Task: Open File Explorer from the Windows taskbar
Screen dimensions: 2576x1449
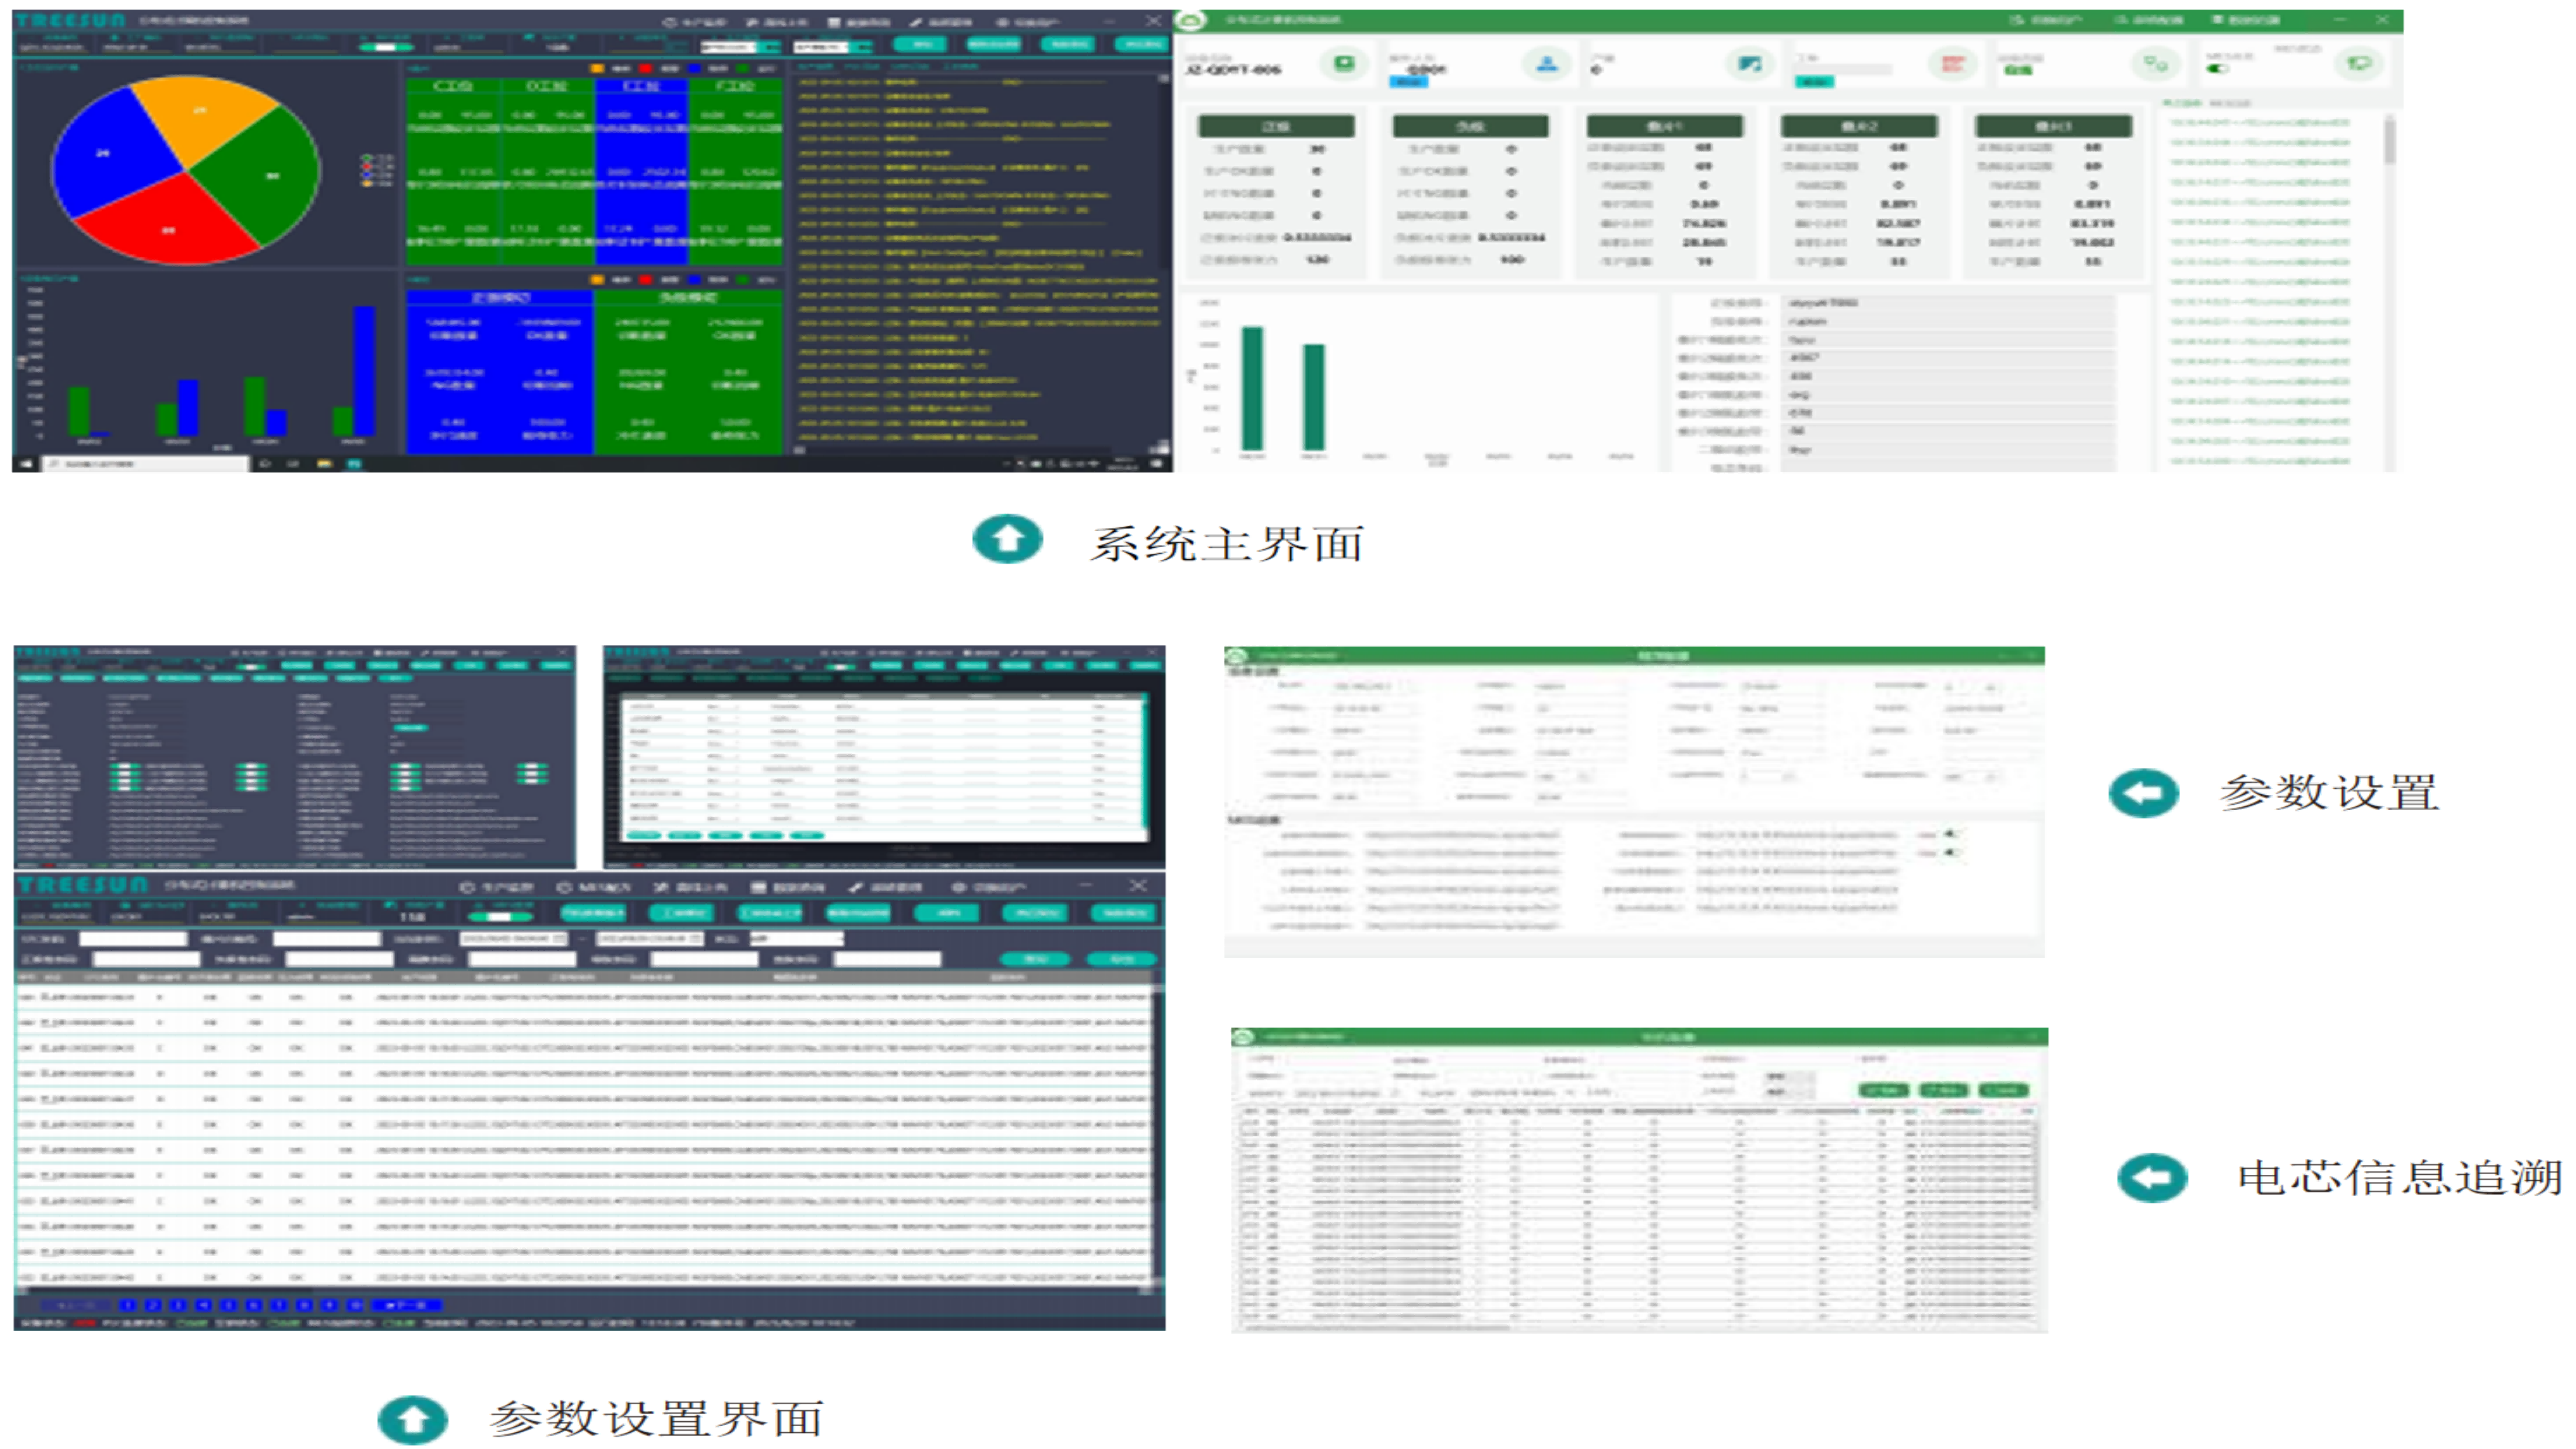Action: click(x=324, y=464)
